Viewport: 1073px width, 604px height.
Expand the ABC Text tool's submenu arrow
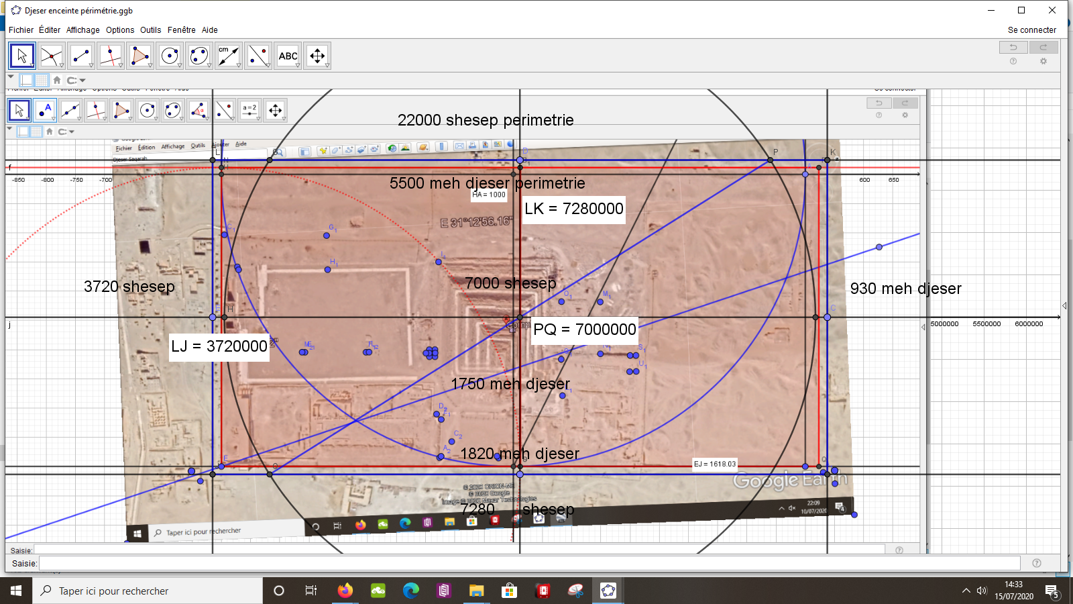(x=298, y=65)
